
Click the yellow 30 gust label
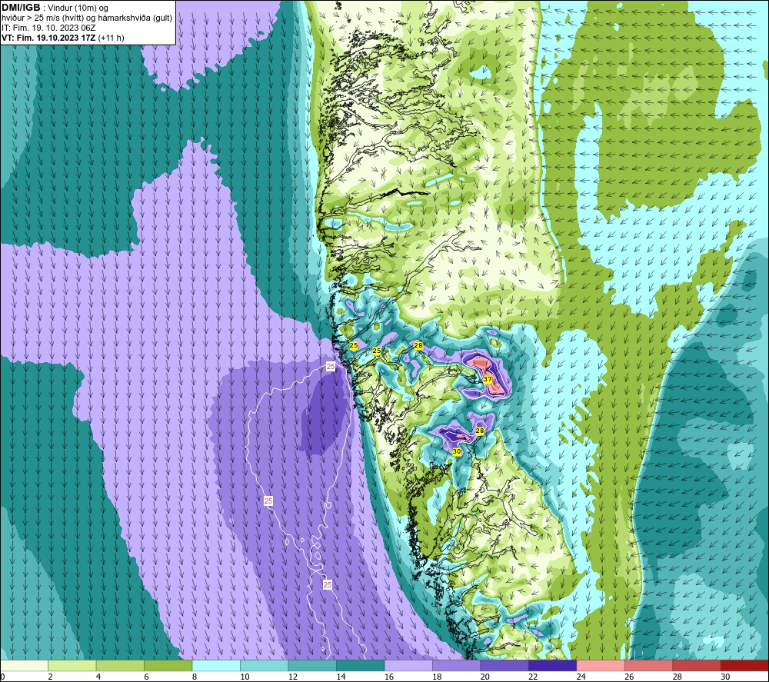click(457, 451)
